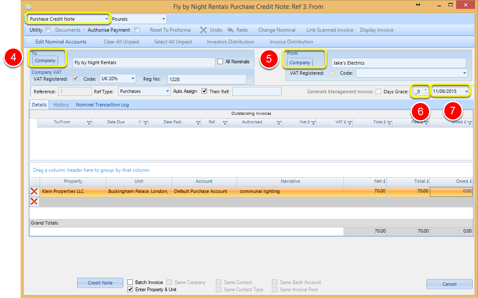Enable the All Nominals checkbox
478x298 pixels.
[220, 62]
